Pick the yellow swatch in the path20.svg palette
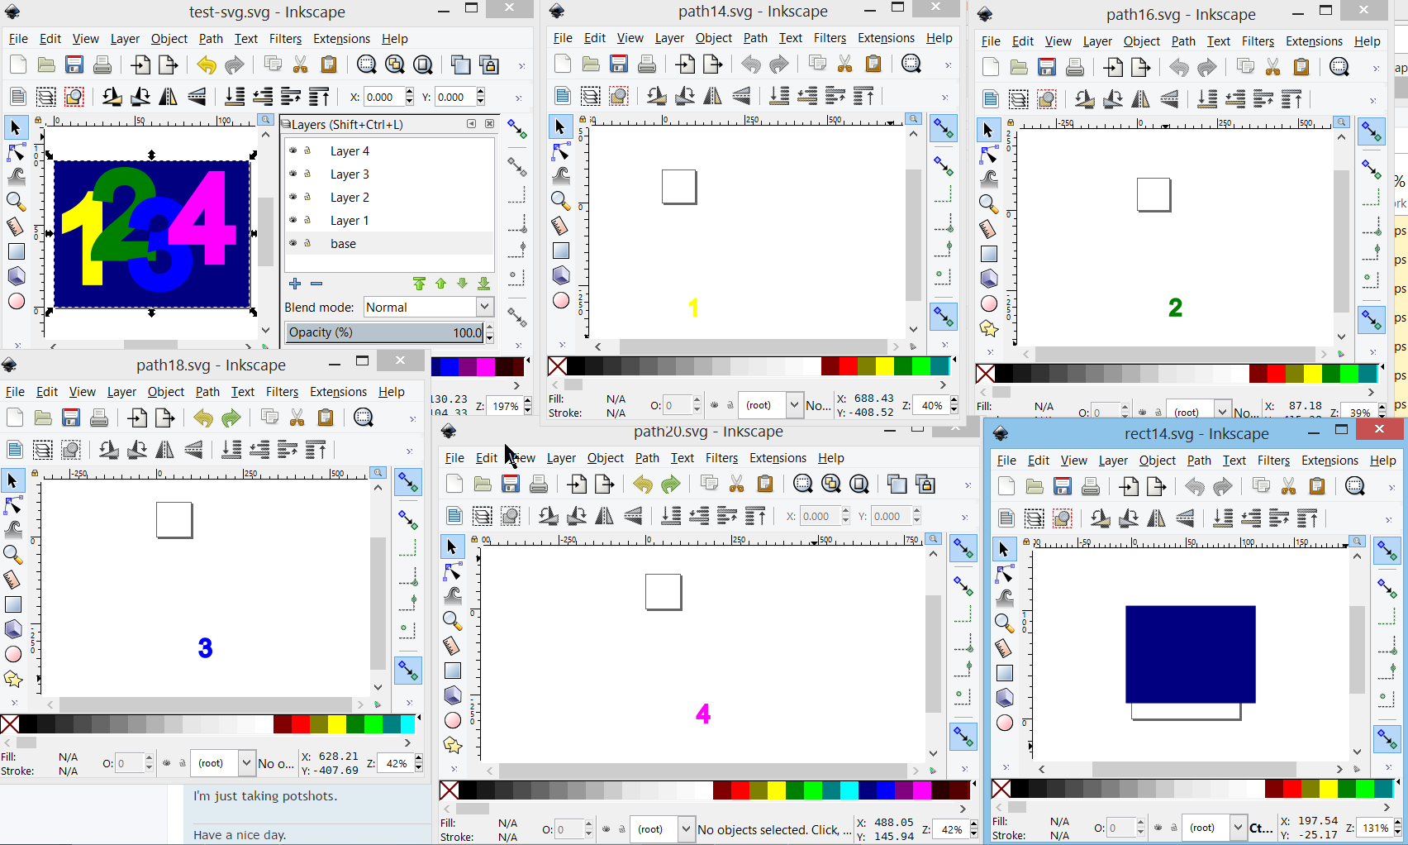The image size is (1408, 845). coord(777,790)
